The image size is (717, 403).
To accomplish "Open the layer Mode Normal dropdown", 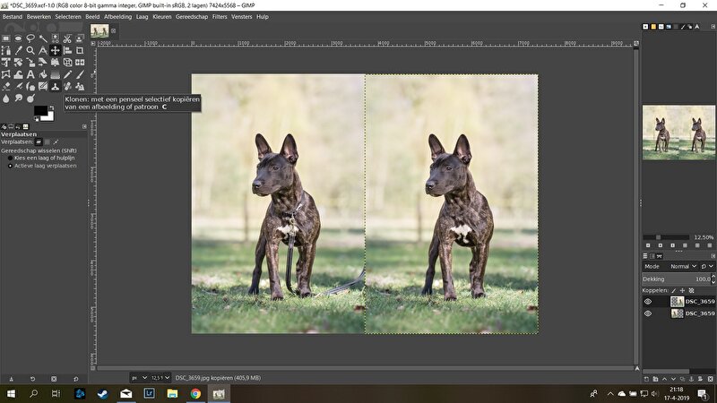I will click(x=684, y=266).
